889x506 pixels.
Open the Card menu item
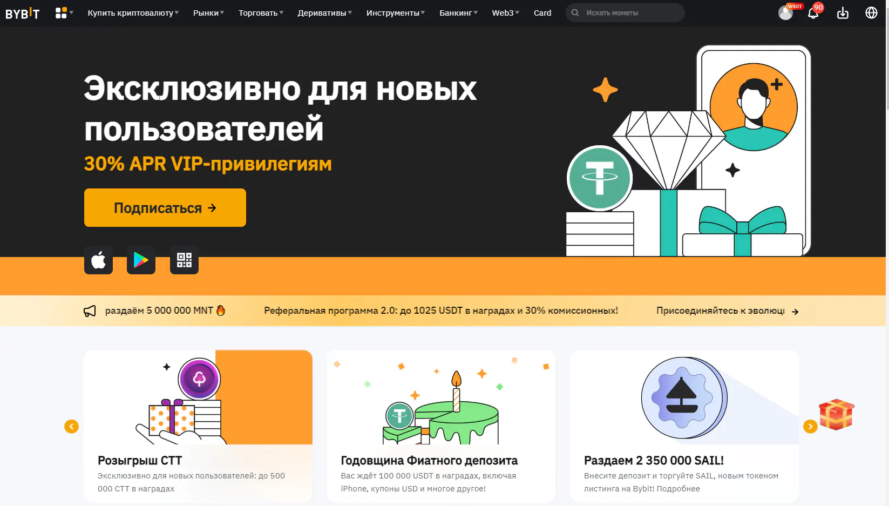[x=542, y=13]
